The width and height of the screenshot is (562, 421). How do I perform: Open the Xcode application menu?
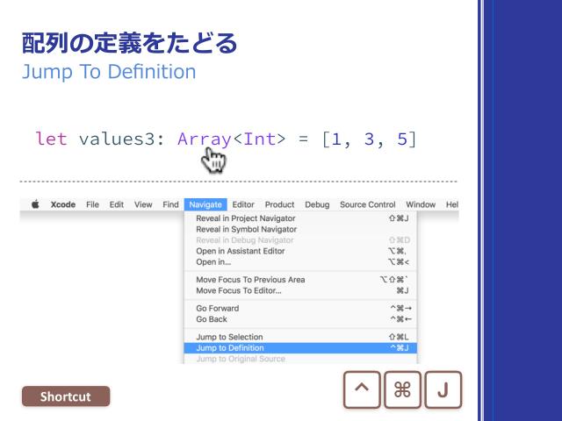tap(62, 204)
